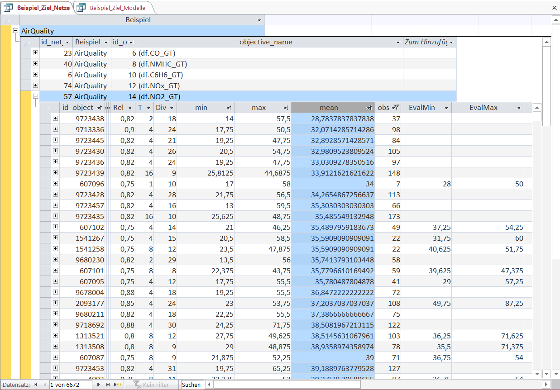The width and height of the screenshot is (560, 390).
Task: Open the id_o column sort dropdown
Action: click(x=132, y=42)
